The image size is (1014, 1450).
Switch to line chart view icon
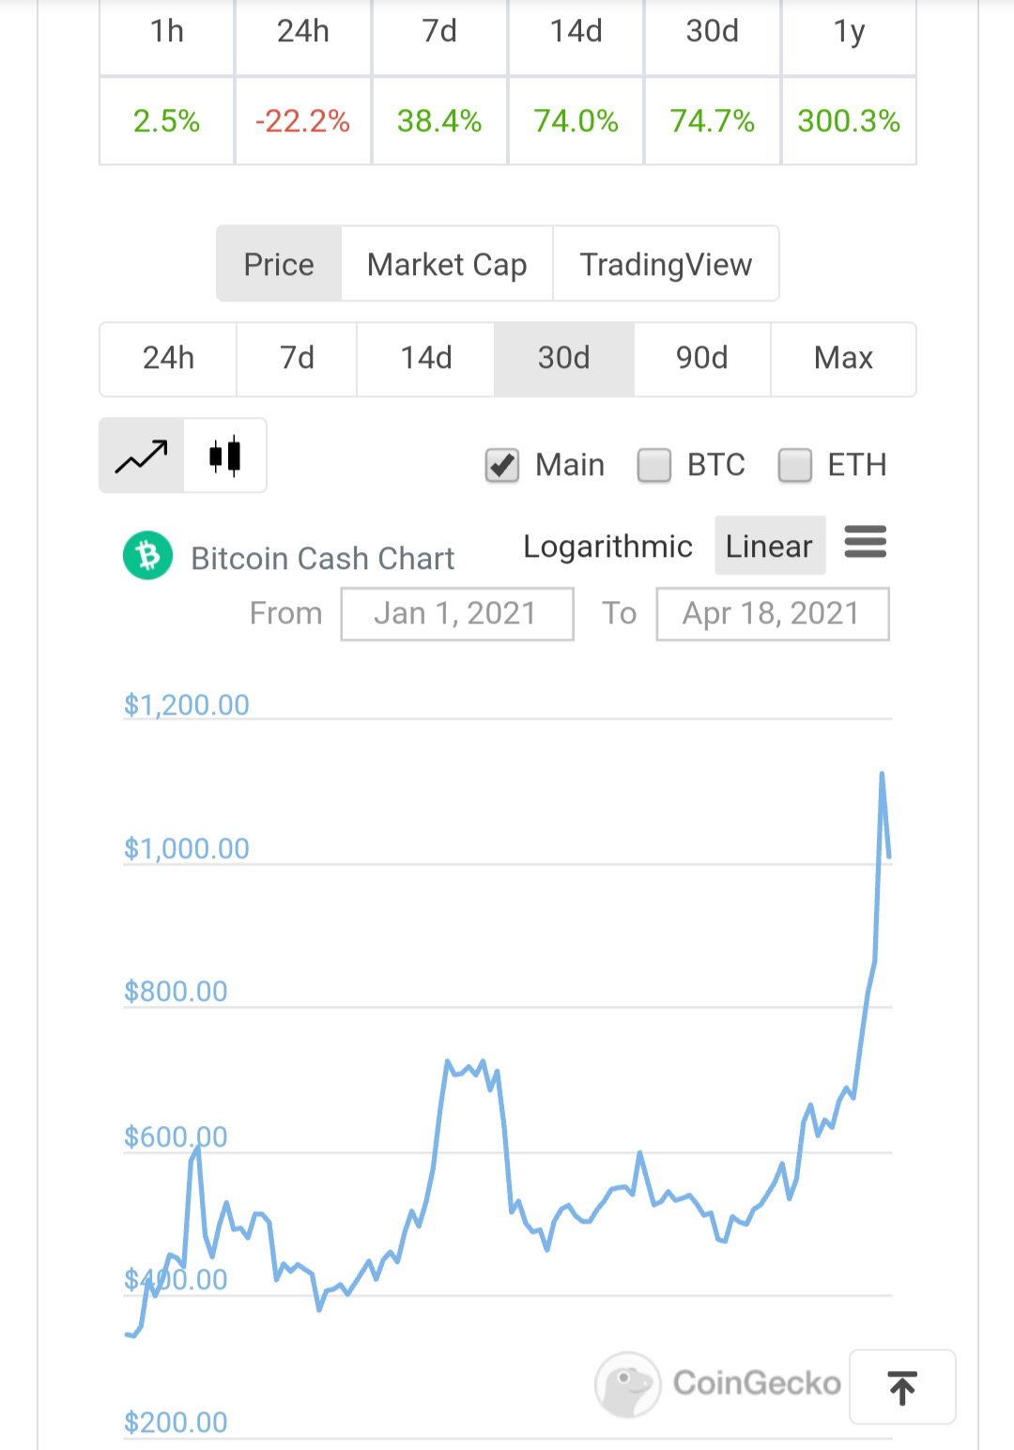(142, 456)
